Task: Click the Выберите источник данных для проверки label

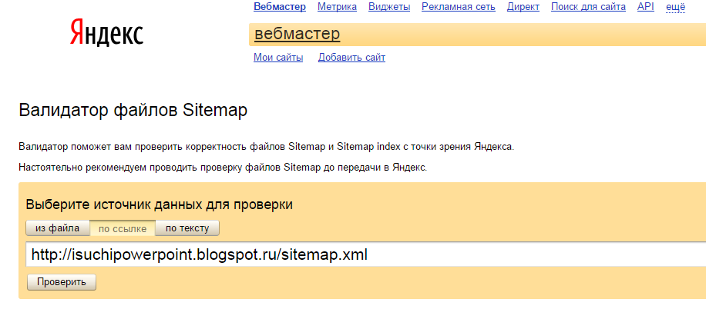Action: [x=160, y=204]
